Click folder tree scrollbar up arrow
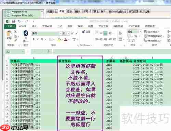This screenshot has width=171, height=131. pos(42,12)
